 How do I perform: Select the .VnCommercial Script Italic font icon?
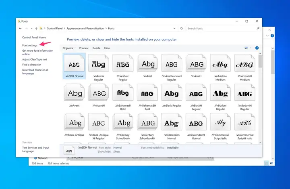tap(220, 122)
